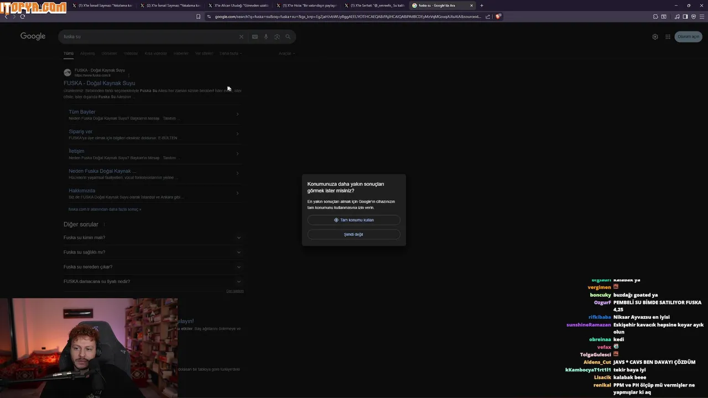The image size is (708, 398).
Task: Click the browser address bar URL
Action: [347, 17]
